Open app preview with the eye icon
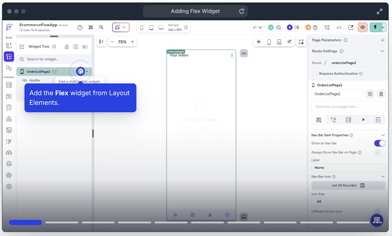This screenshot has height=236, width=392. [x=363, y=27]
